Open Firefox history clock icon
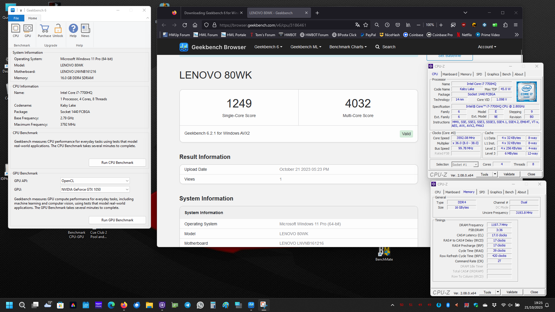The height and width of the screenshot is (312, 555). pyautogui.click(x=387, y=25)
